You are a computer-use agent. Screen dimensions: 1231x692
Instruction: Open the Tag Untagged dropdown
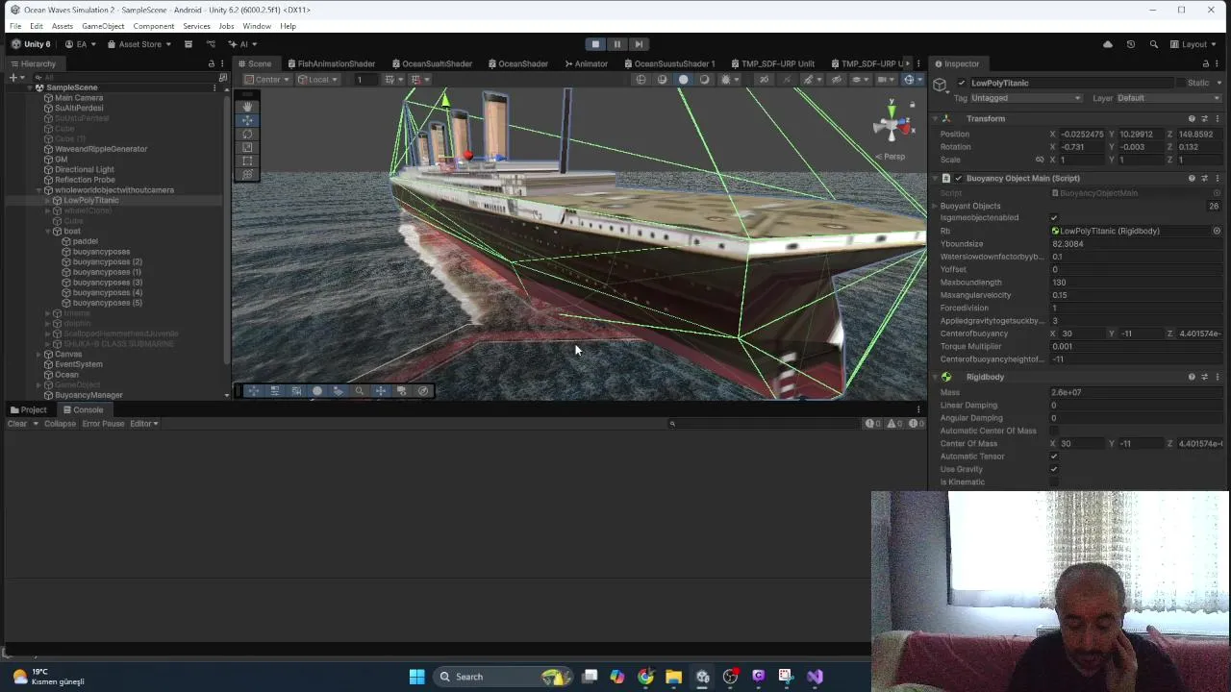1025,98
